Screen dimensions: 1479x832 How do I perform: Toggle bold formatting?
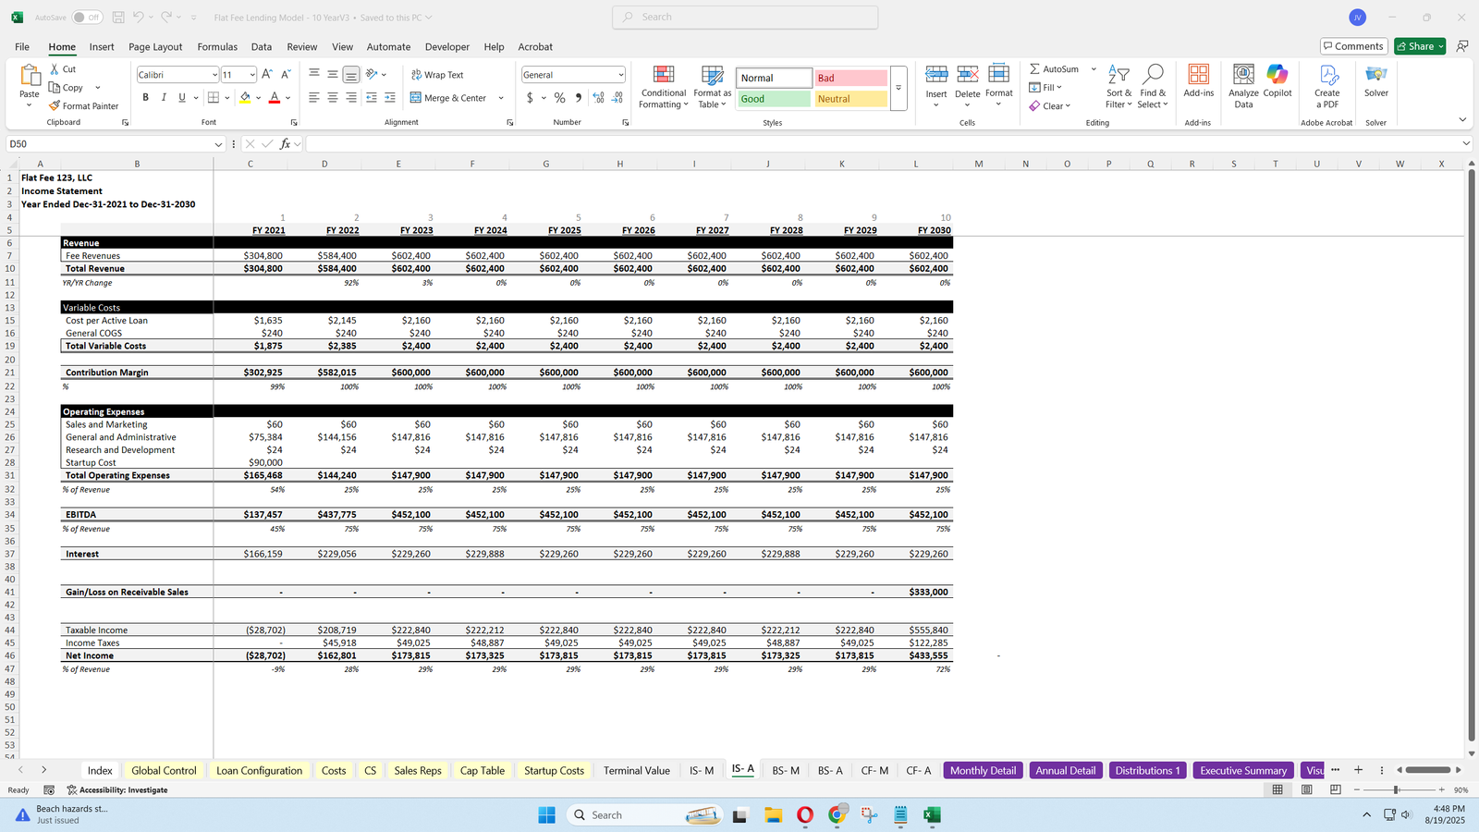pos(145,98)
